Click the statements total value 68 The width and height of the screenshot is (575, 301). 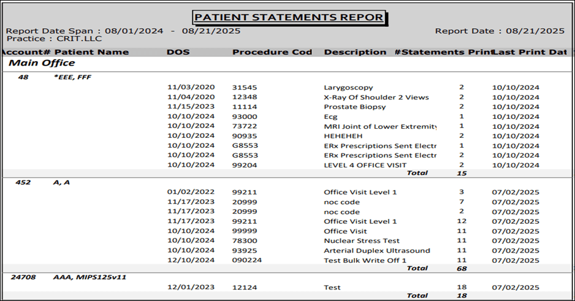click(x=461, y=269)
